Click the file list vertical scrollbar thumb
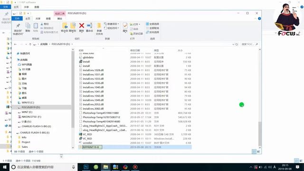This screenshot has height=171, width=304. pos(260,134)
